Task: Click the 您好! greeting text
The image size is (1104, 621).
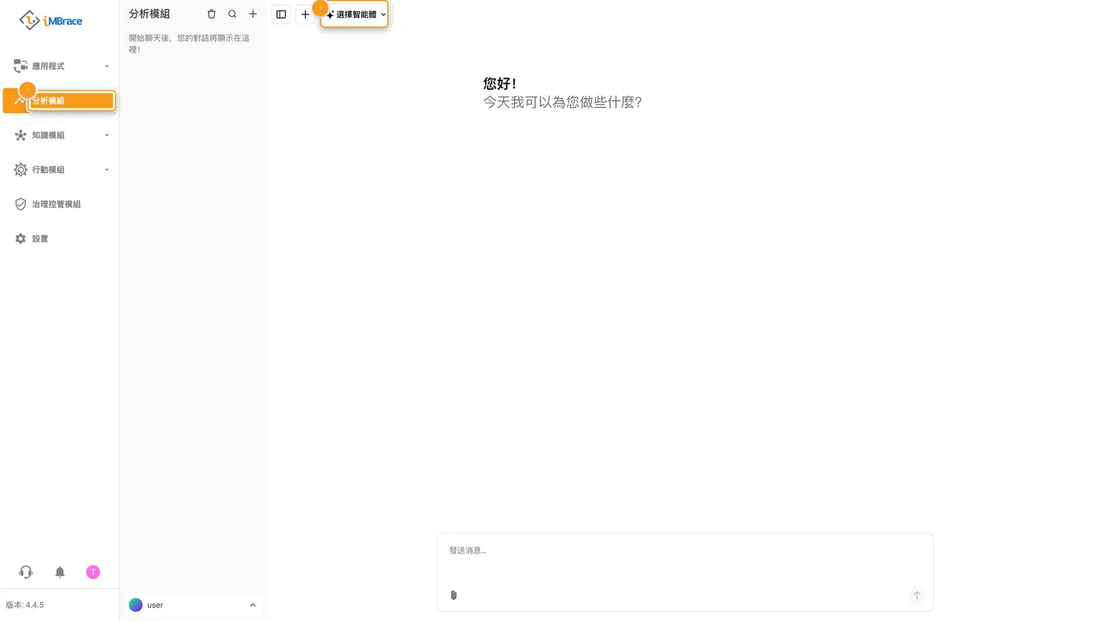Action: 500,83
